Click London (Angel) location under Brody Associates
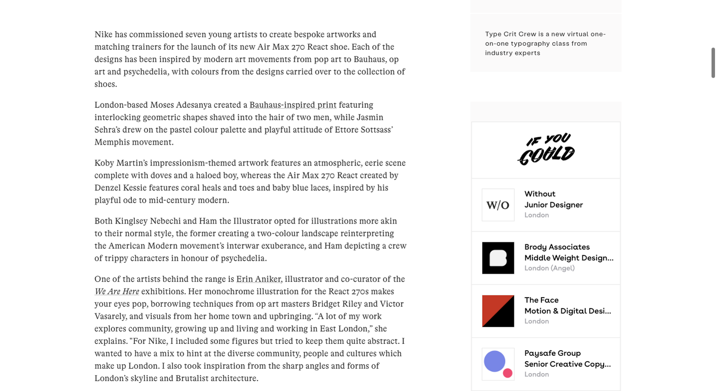This screenshot has height=391, width=716. (x=549, y=268)
